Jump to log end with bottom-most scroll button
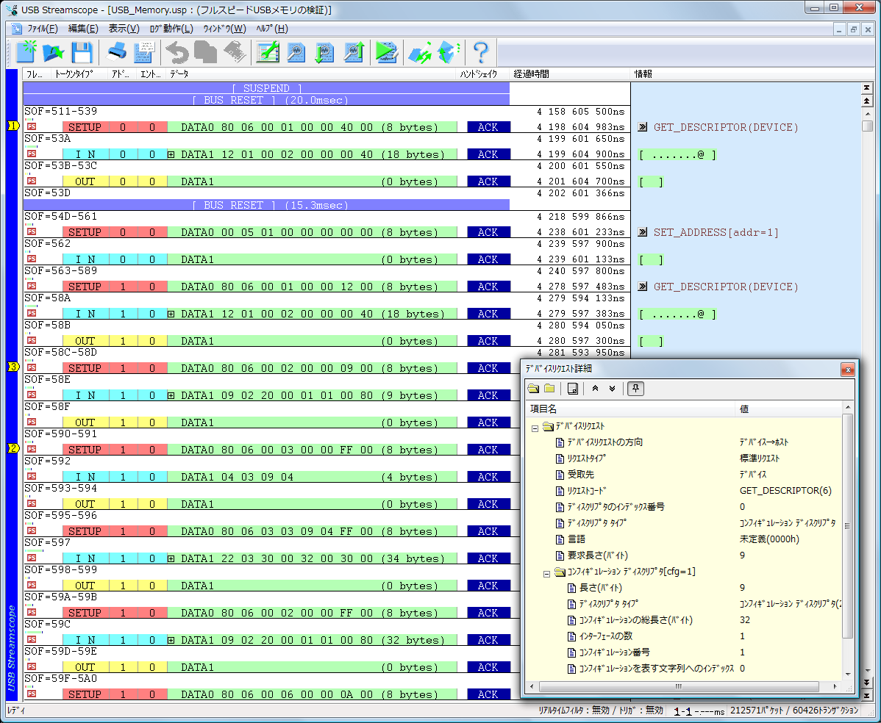 point(867,694)
